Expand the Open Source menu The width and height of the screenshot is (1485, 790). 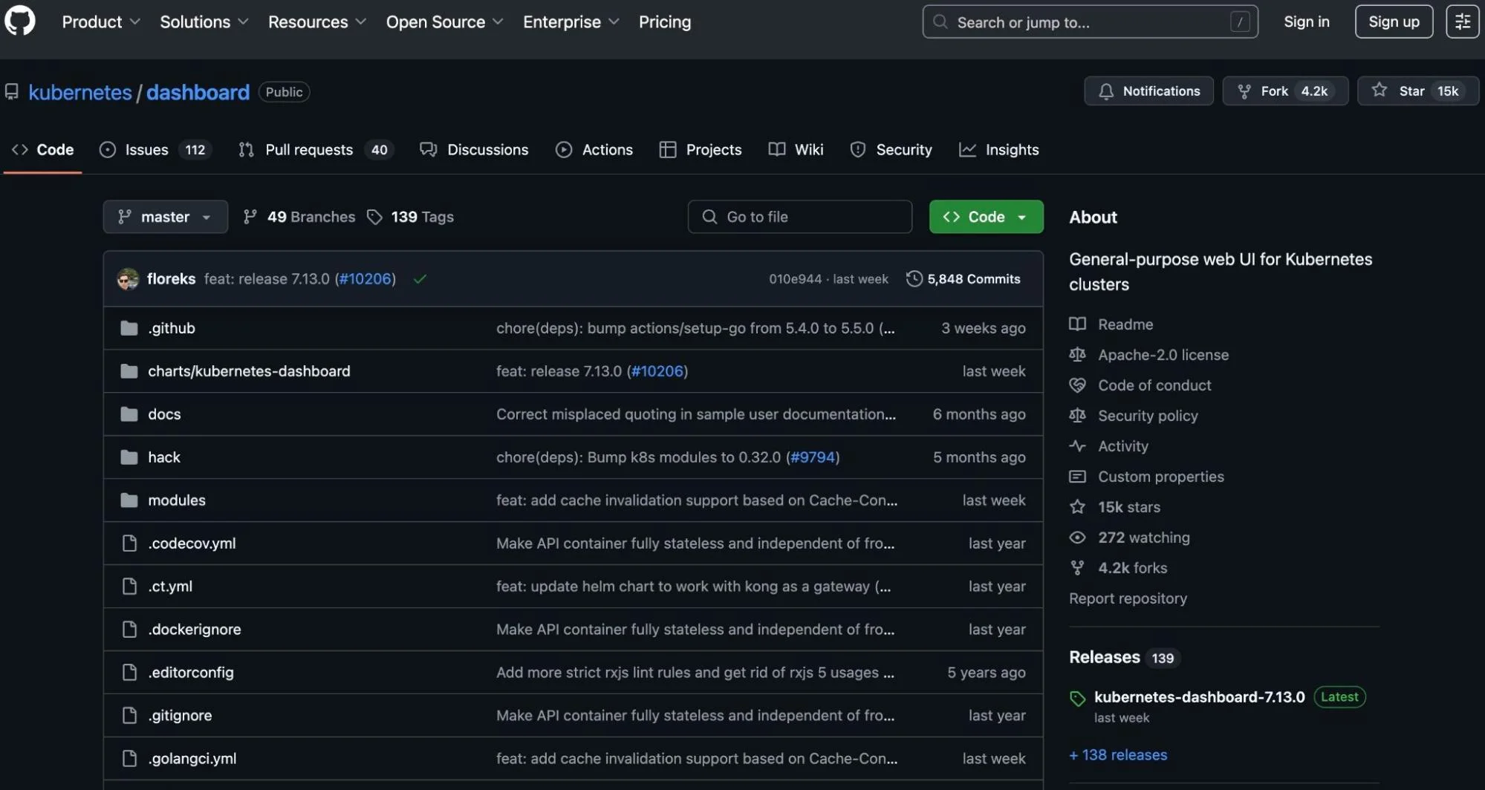tap(444, 22)
